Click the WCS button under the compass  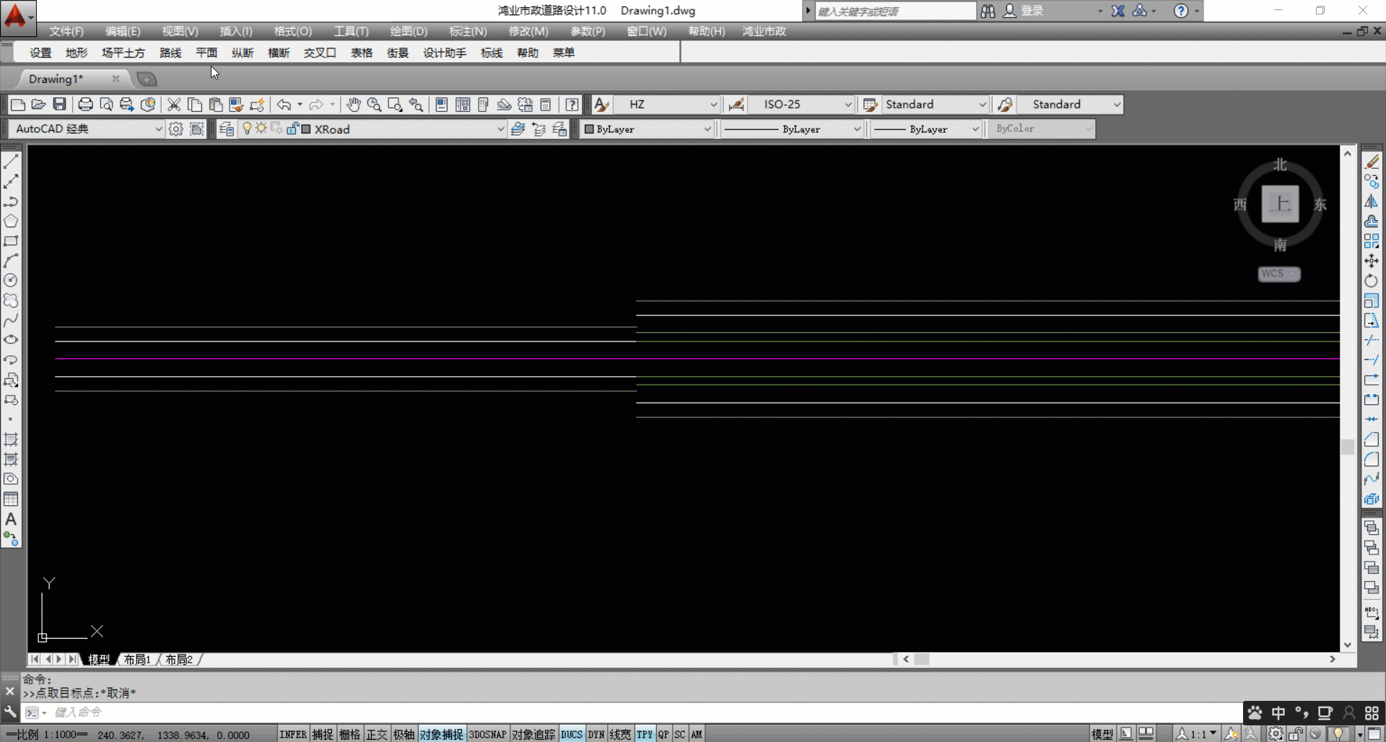[1278, 274]
